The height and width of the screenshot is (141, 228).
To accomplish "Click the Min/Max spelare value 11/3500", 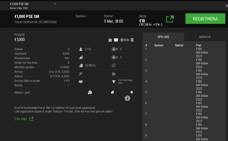I will coord(65,67).
